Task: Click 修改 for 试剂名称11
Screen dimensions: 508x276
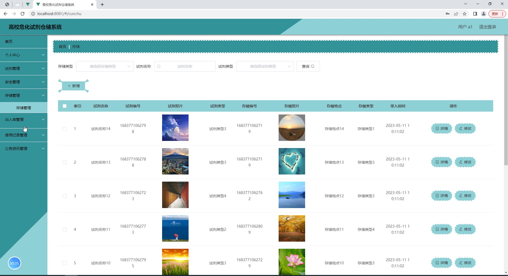Action: (465, 229)
